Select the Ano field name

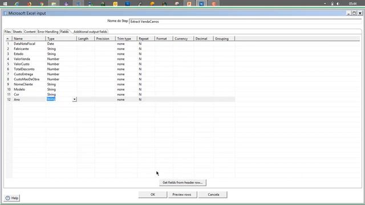click(x=17, y=100)
